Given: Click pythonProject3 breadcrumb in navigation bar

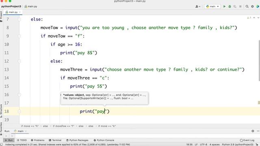Looking at the screenshot, I should [11, 6].
